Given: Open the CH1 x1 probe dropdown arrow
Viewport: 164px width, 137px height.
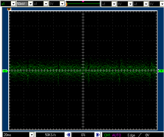Looking at the screenshot, I should point(13,4).
